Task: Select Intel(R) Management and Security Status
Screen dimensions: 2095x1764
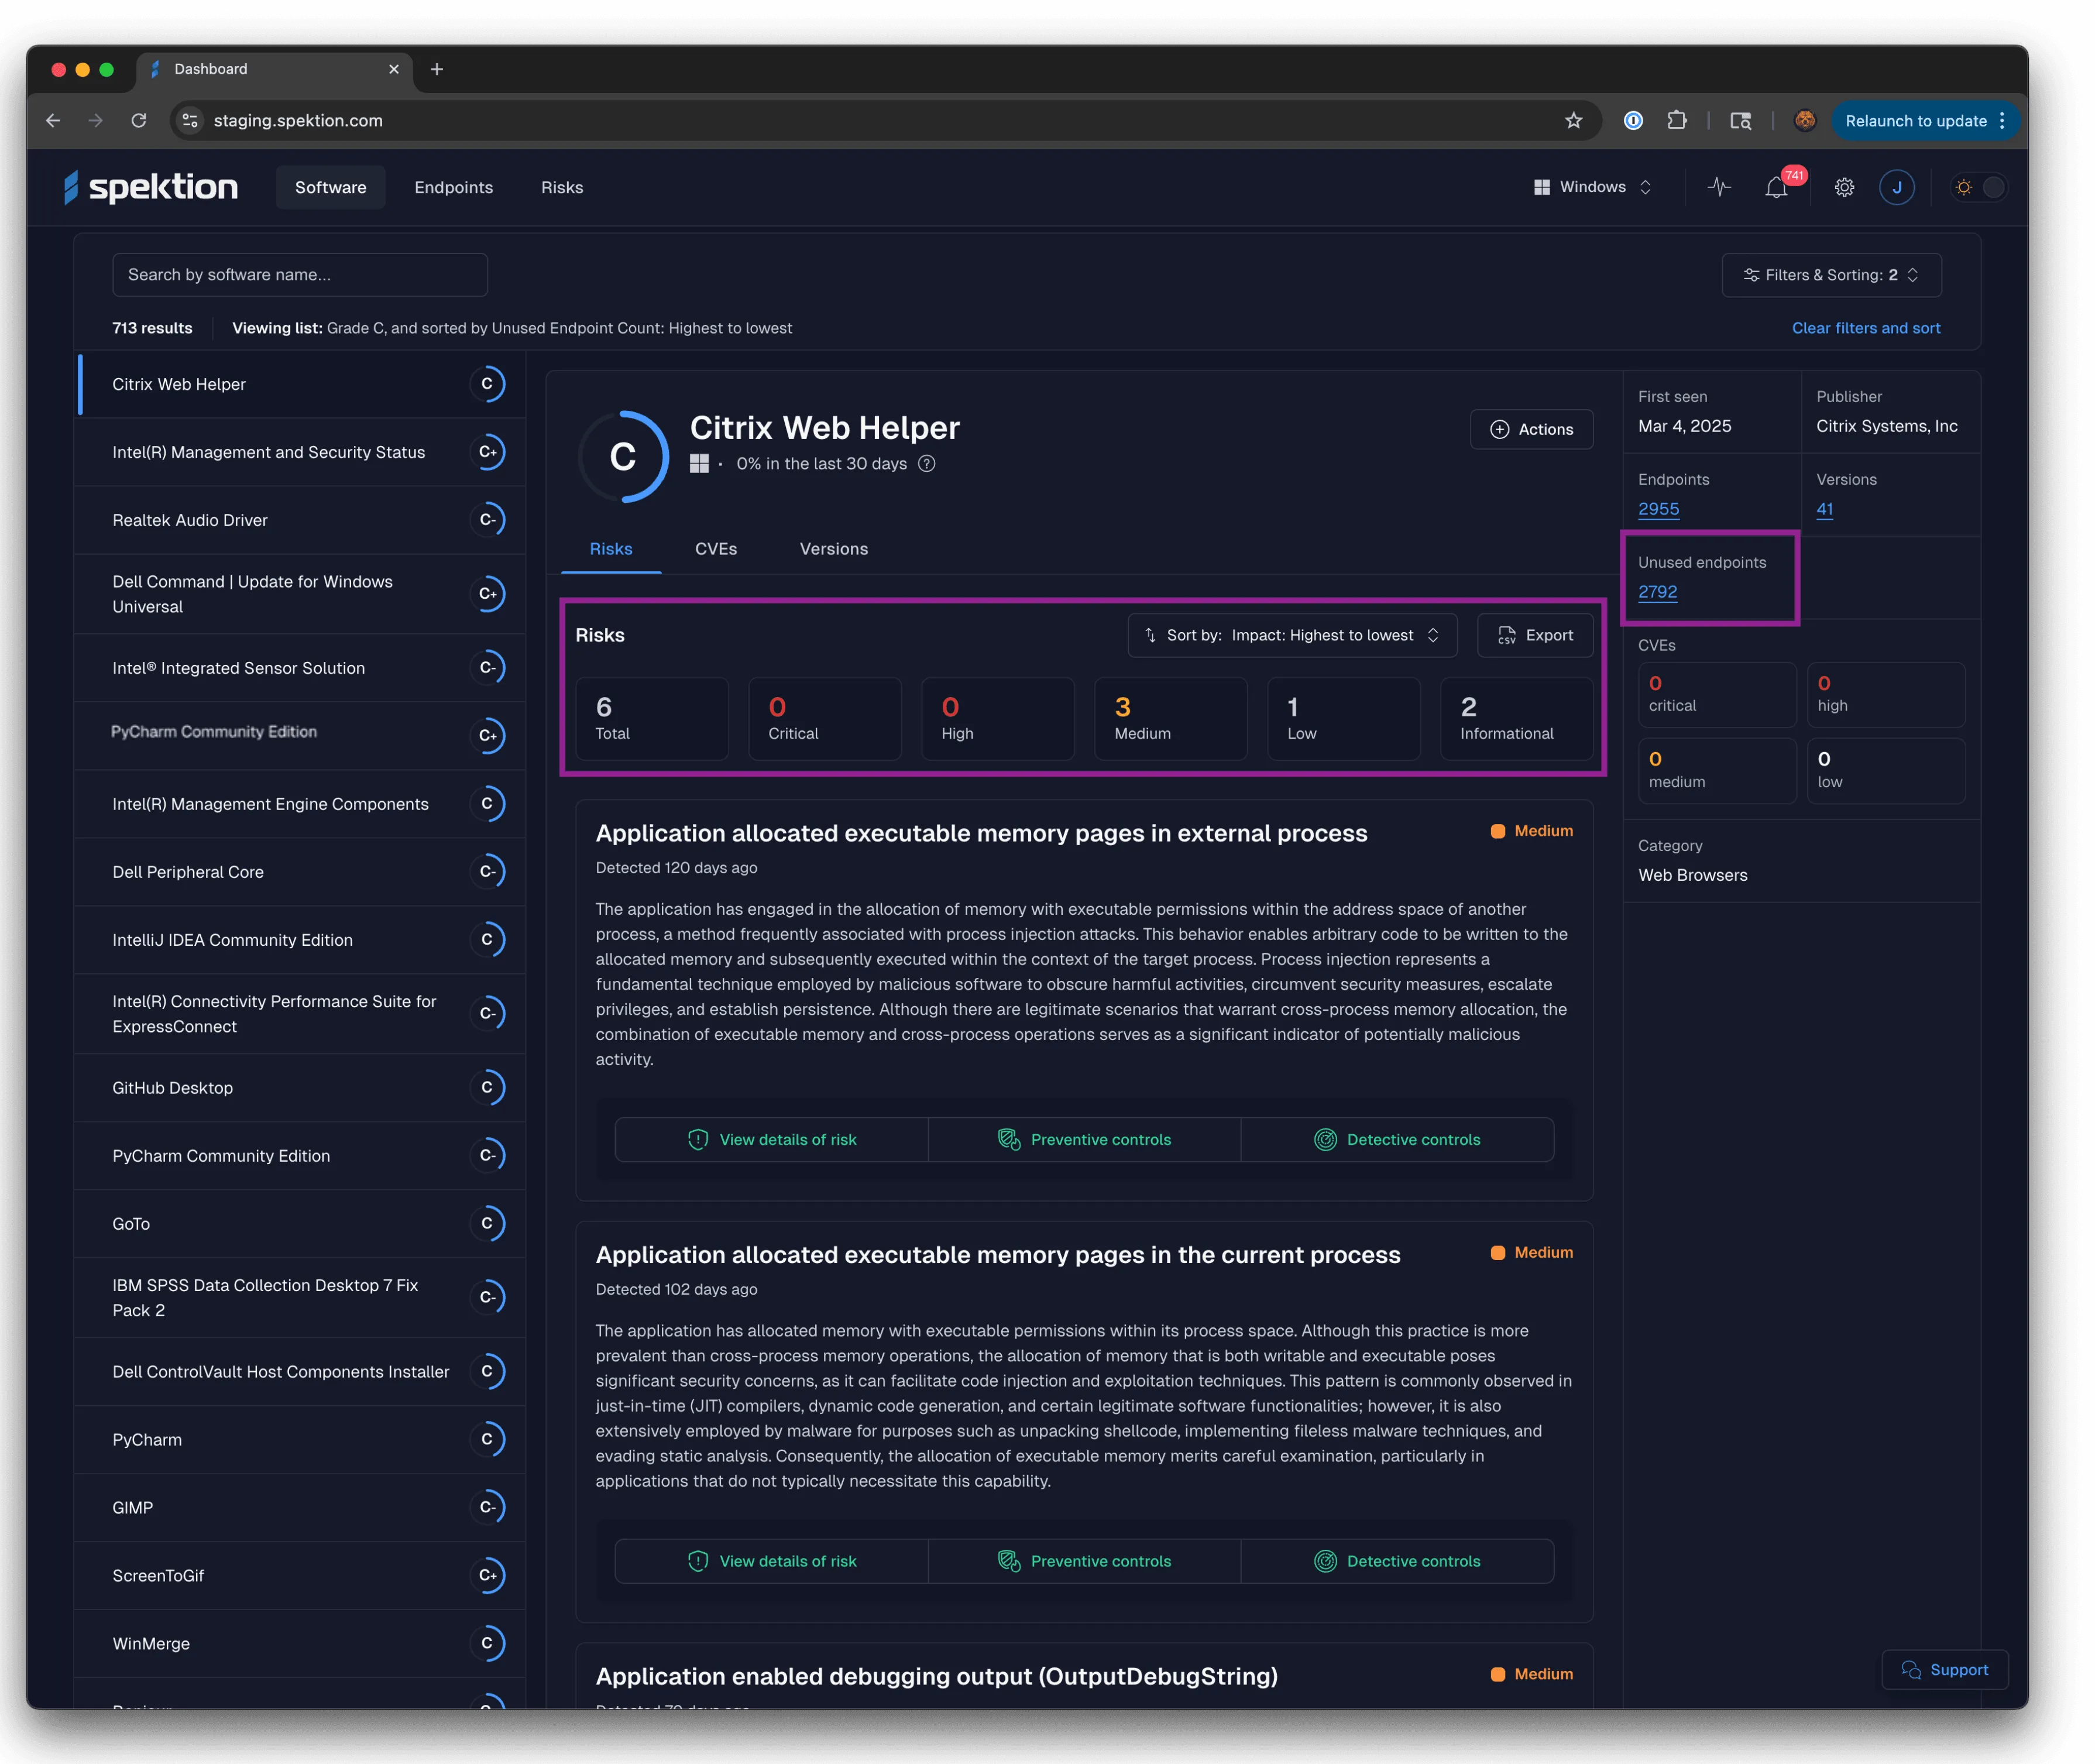Action: pos(301,452)
